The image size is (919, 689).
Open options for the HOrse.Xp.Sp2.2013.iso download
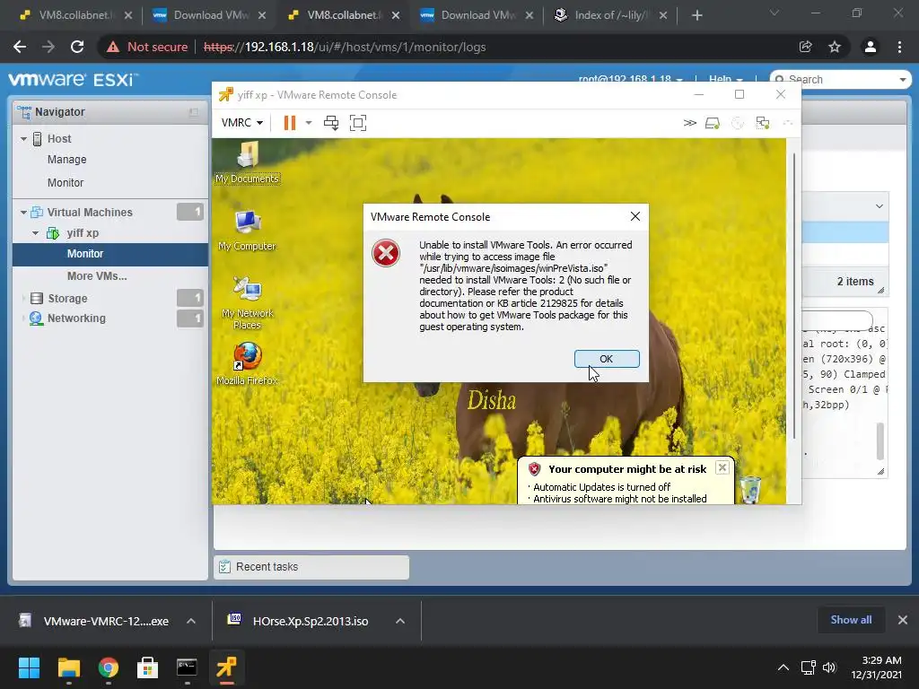[400, 621]
